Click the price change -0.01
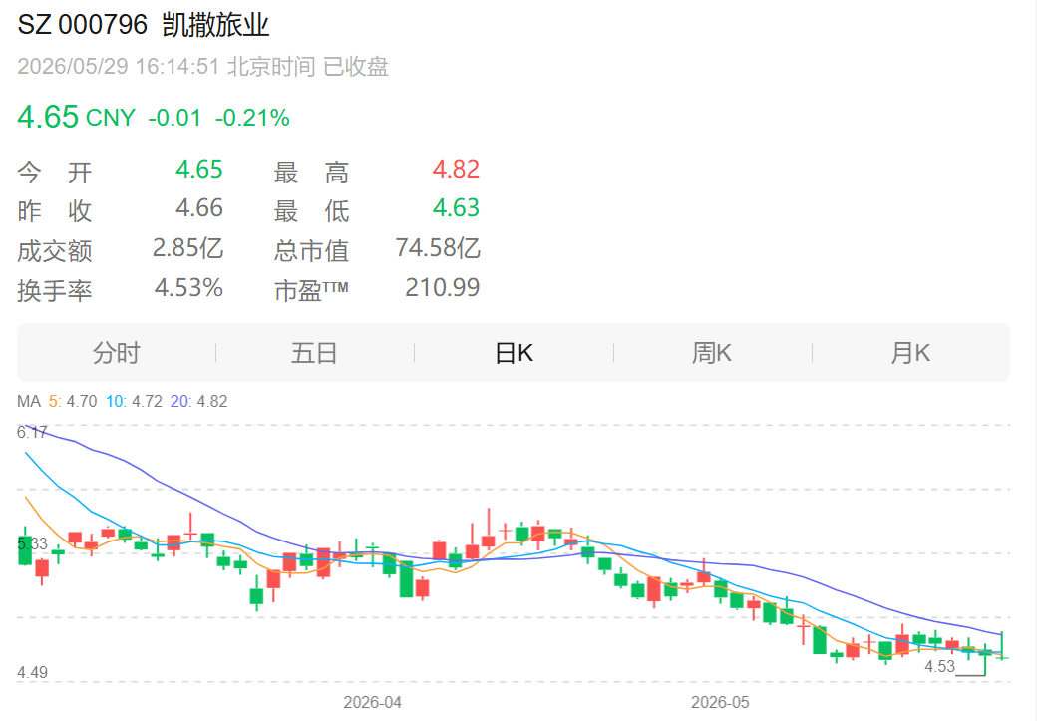Viewport: 1037px width, 721px height. (x=174, y=118)
